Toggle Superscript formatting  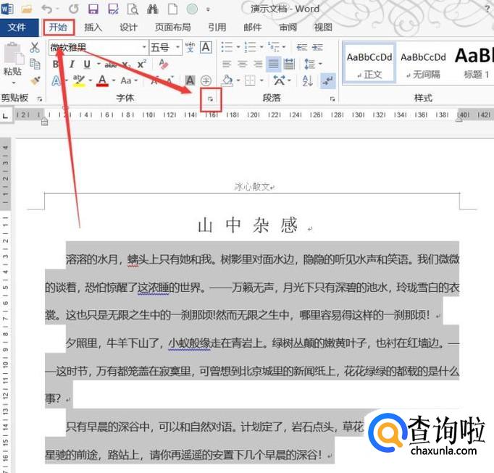[142, 64]
